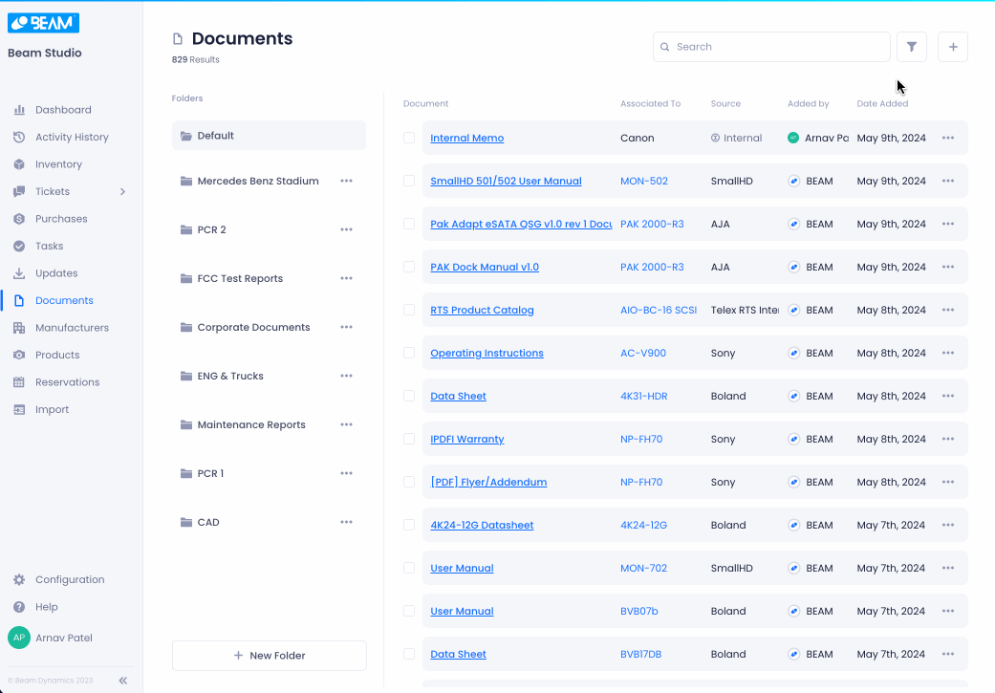
Task: Open FCC Test Reports folder options menu
Action: coord(346,278)
